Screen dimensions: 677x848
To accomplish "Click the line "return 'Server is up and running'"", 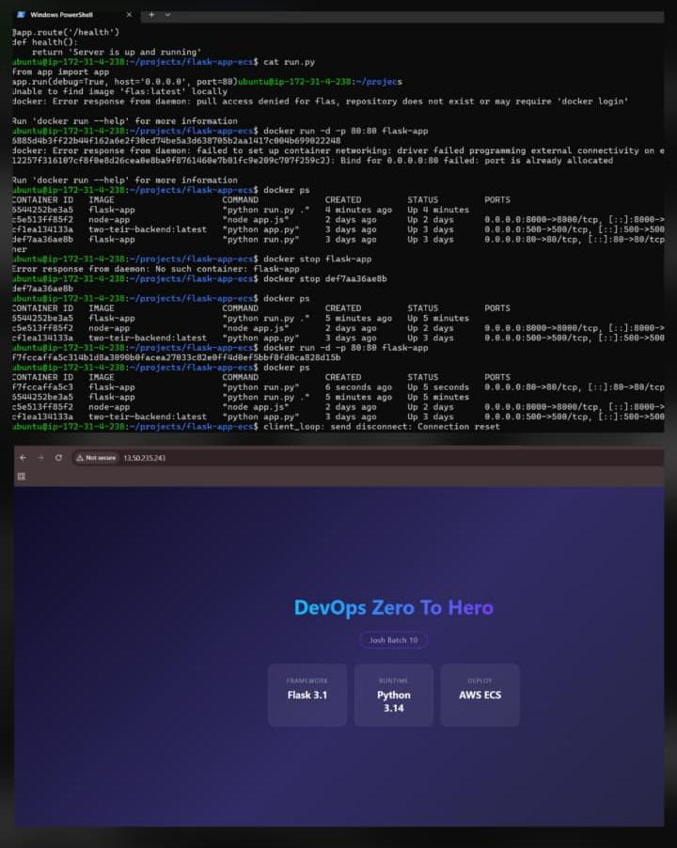I will coord(117,52).
